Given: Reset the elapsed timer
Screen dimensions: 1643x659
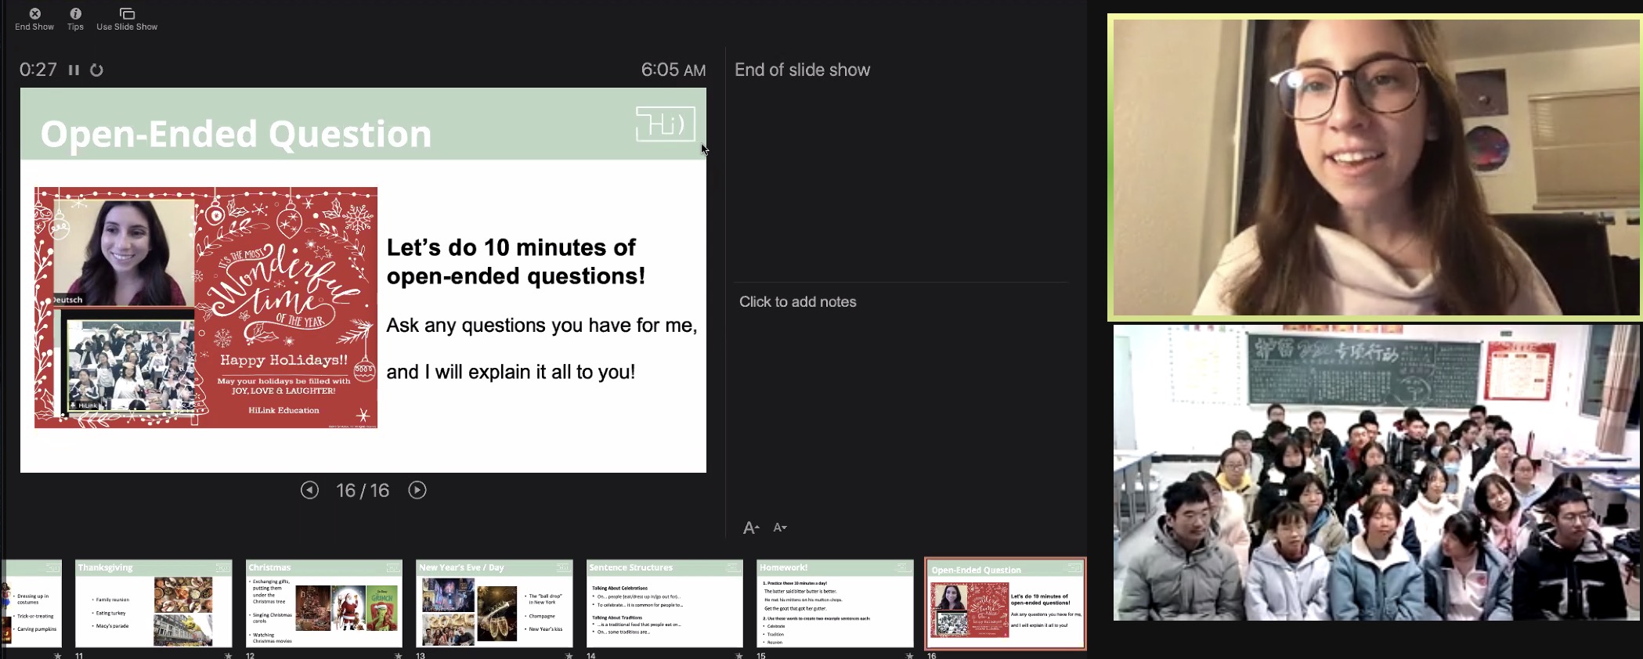Looking at the screenshot, I should [x=96, y=70].
